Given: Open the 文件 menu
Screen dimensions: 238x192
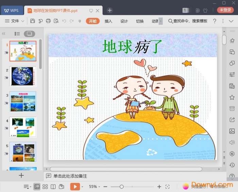Looking at the screenshot, I should pos(12,21).
